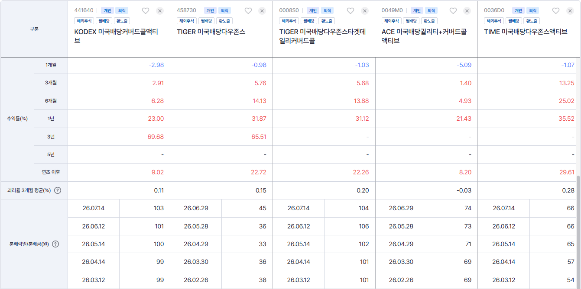The image size is (581, 289).
Task: Click year-to-date value 29.61
Action: click(567, 172)
